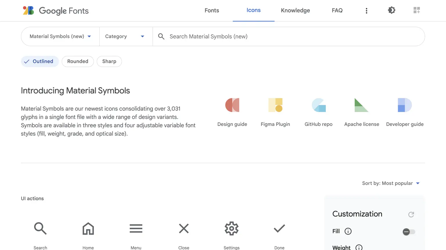Image resolution: width=446 pixels, height=250 pixels.
Task: Click the Close X symbol icon
Action: tap(184, 228)
